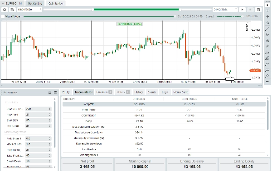Click the +3 168.05 $ profit label on chart

tap(129, 24)
